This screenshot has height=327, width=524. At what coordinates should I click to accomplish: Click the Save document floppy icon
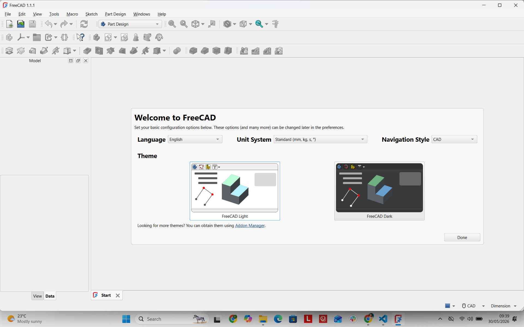click(x=32, y=24)
